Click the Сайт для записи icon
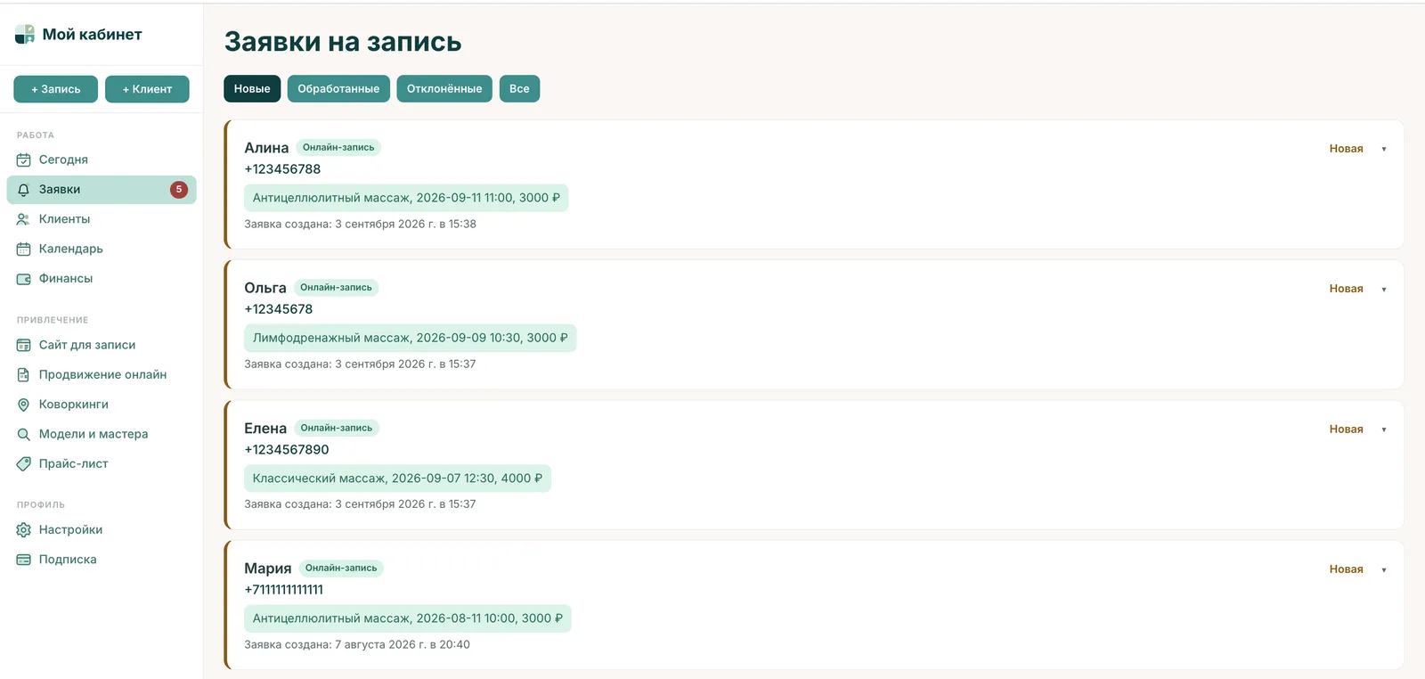 pyautogui.click(x=24, y=346)
